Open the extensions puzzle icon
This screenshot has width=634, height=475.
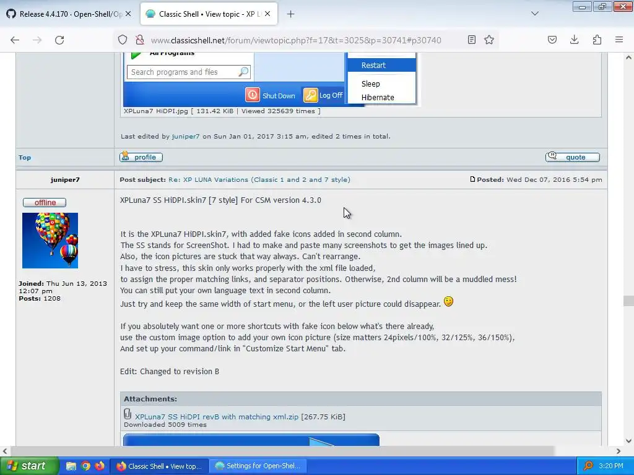click(597, 40)
